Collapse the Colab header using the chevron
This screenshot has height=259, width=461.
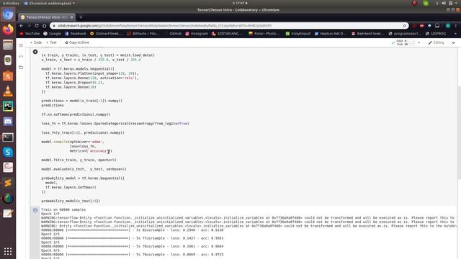453,43
